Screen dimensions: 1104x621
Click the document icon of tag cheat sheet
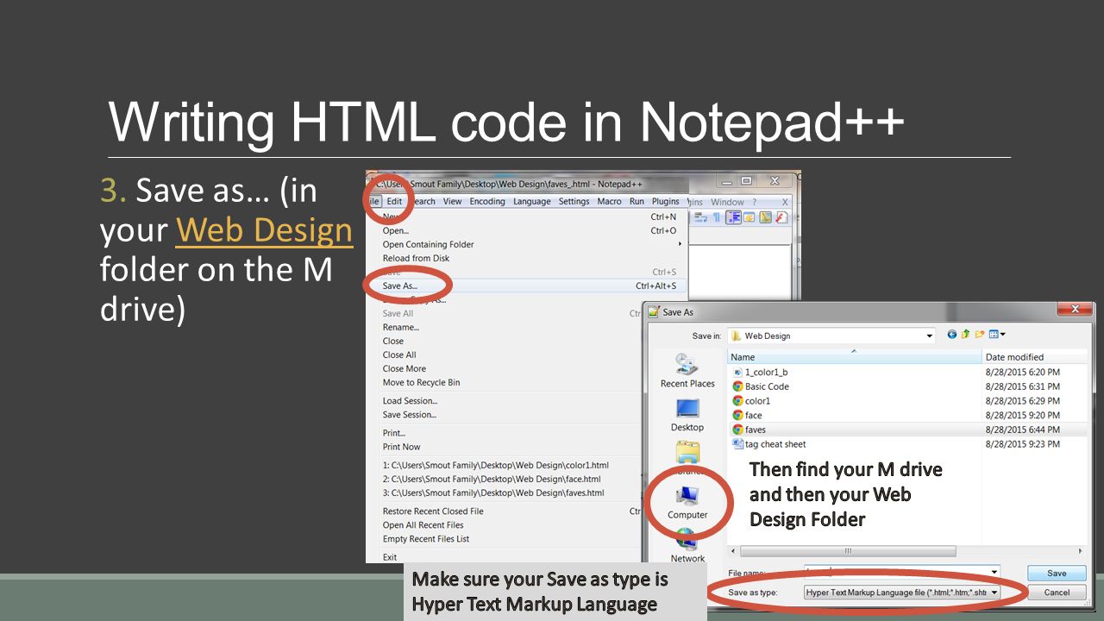pos(737,444)
